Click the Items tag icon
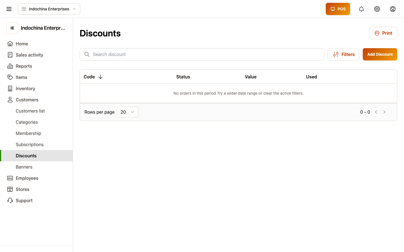The height and width of the screenshot is (252, 404). pos(10,77)
